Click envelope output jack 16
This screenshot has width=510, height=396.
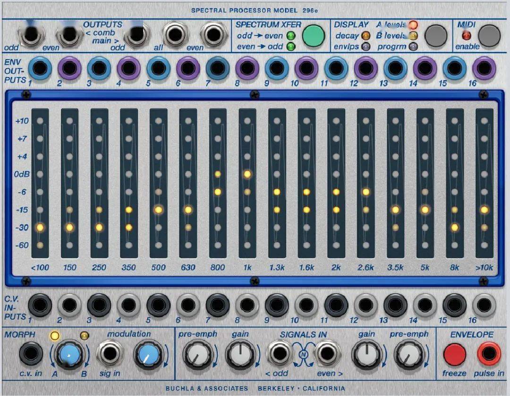point(484,68)
